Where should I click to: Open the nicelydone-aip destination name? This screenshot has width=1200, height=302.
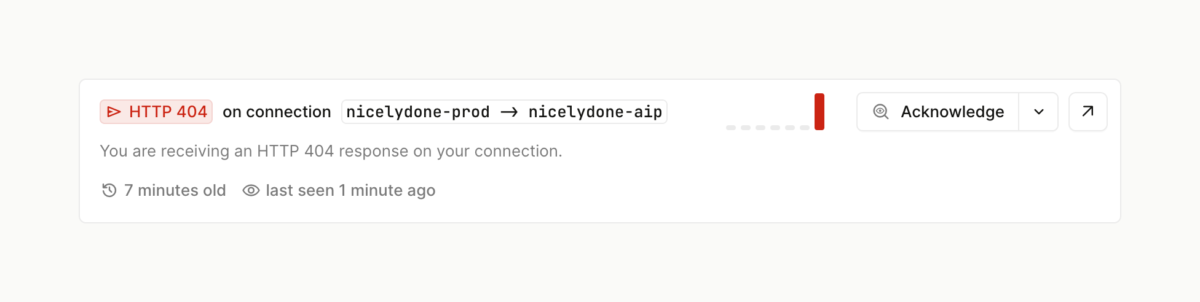tap(595, 112)
